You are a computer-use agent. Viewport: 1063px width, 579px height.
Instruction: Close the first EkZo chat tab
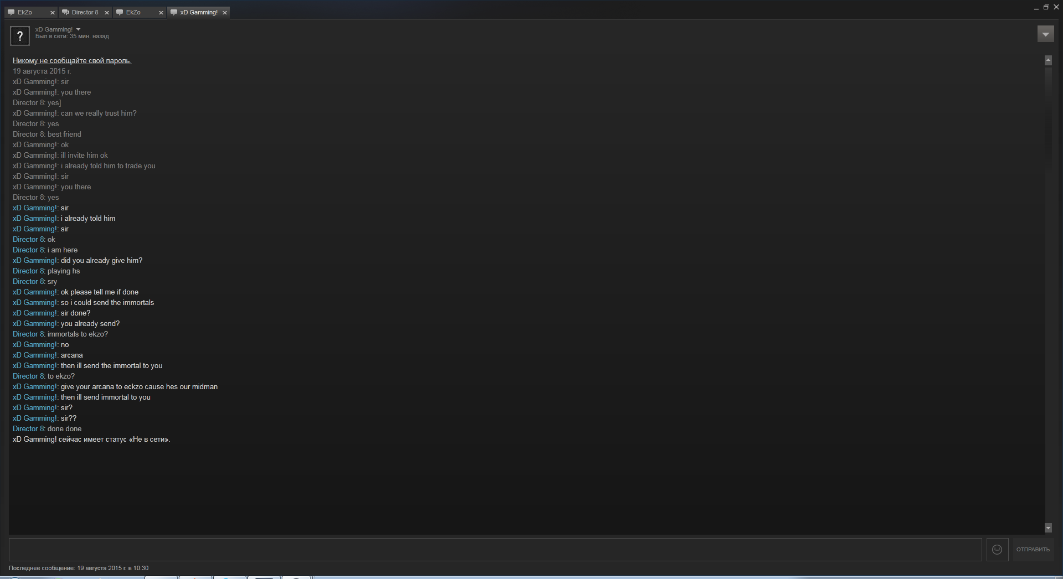(x=53, y=13)
